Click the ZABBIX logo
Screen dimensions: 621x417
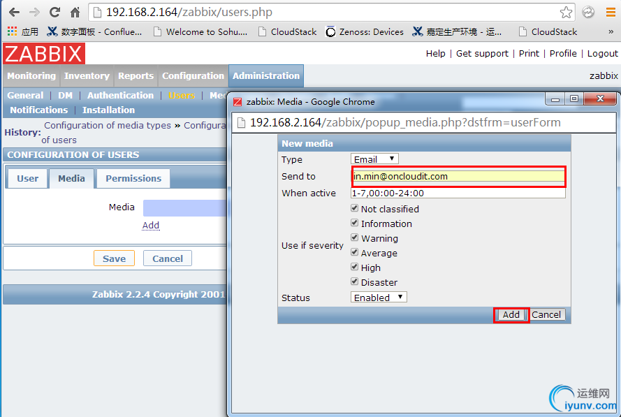[x=44, y=54]
